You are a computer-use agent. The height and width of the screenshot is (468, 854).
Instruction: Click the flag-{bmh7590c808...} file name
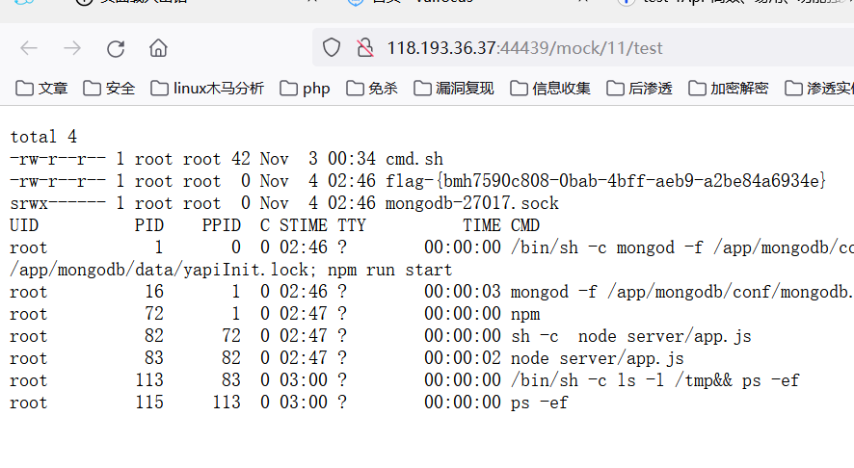pyautogui.click(x=605, y=181)
